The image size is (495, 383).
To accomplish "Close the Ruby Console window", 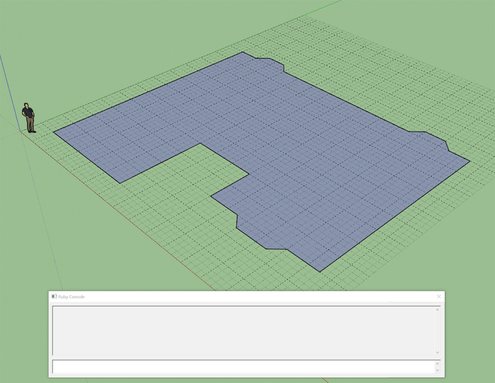I will [x=438, y=296].
